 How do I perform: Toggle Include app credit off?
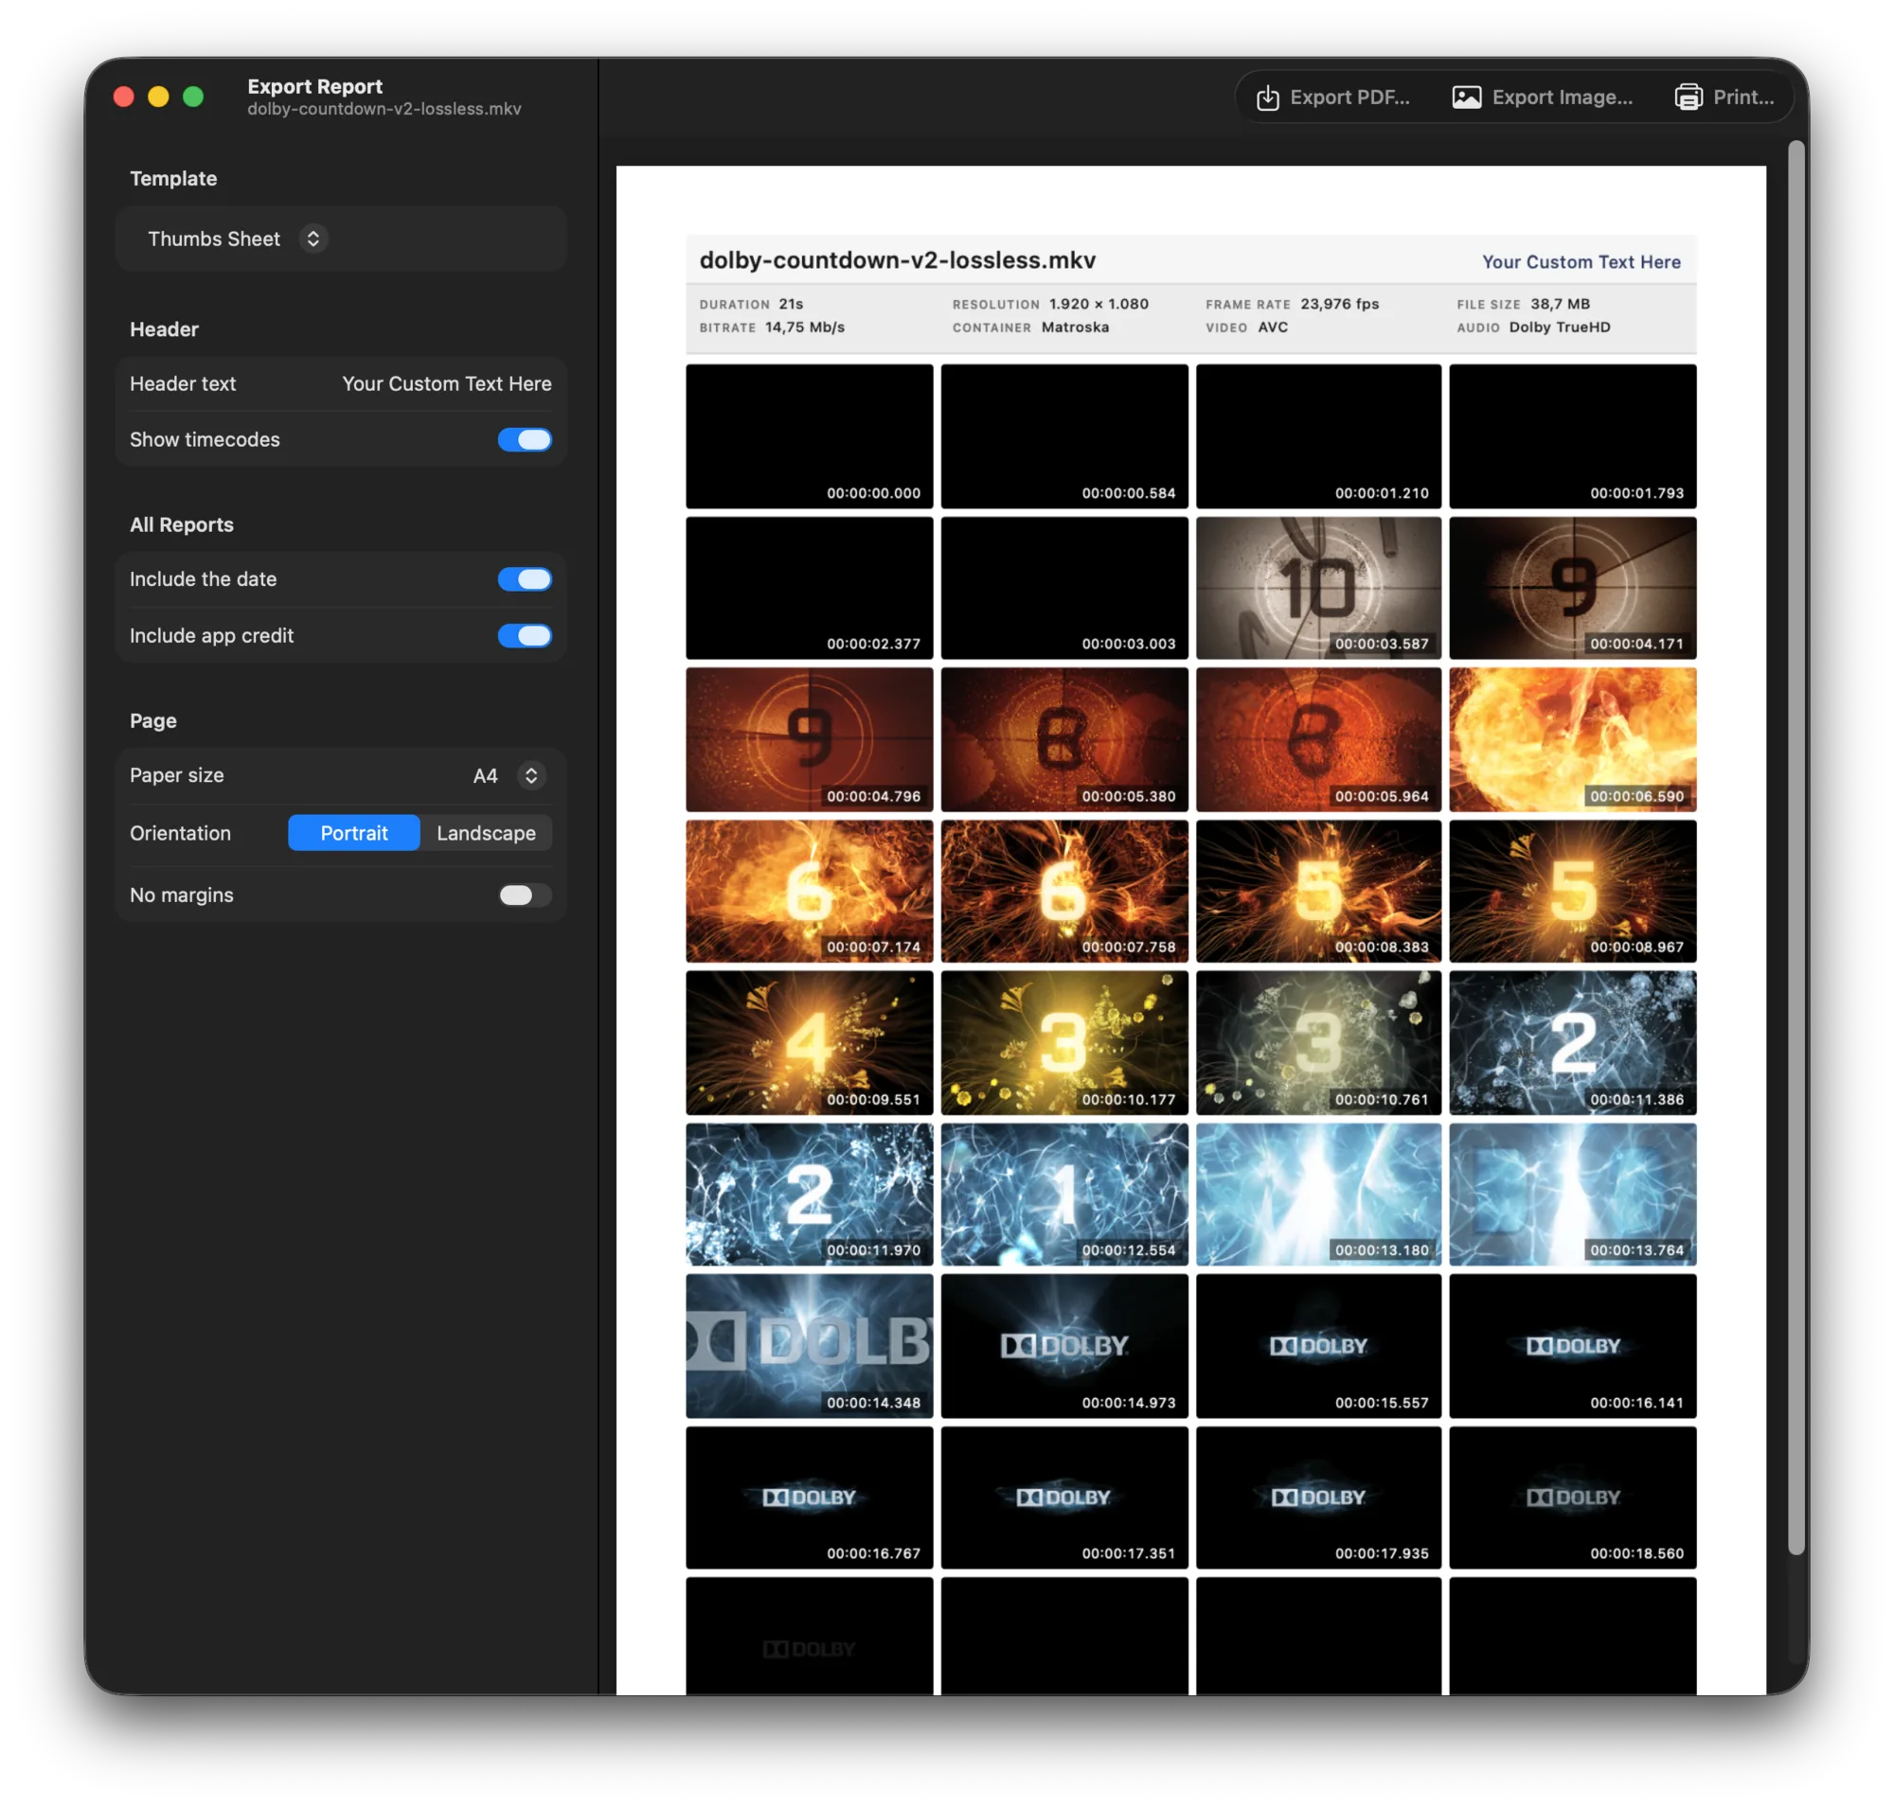(524, 635)
